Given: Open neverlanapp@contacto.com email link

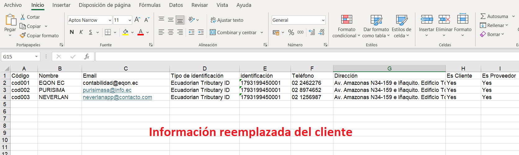Looking at the screenshot, I should coord(117,97).
